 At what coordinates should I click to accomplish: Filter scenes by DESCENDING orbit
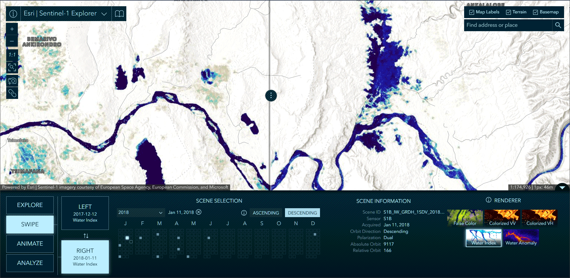point(302,213)
